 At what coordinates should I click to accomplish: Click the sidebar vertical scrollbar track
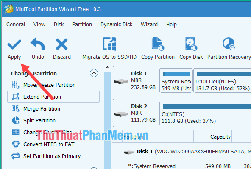(107, 120)
